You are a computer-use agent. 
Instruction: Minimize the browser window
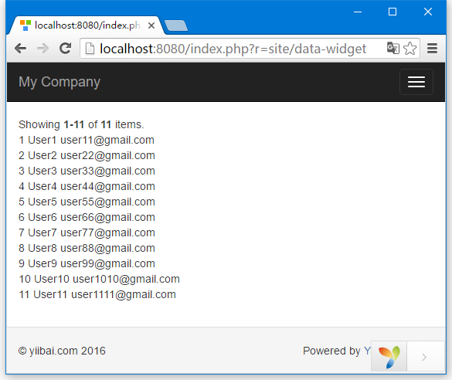click(x=358, y=12)
